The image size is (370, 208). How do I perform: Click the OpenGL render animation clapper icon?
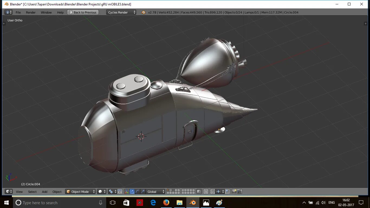coord(239,191)
